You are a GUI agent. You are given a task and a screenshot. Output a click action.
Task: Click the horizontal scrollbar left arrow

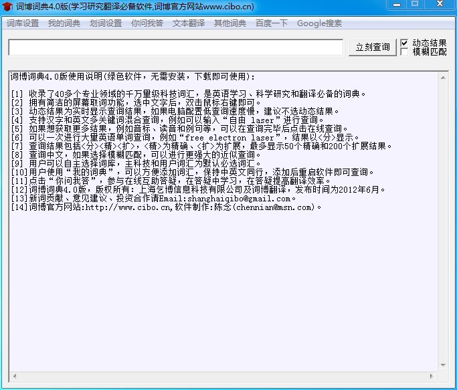tap(14, 376)
